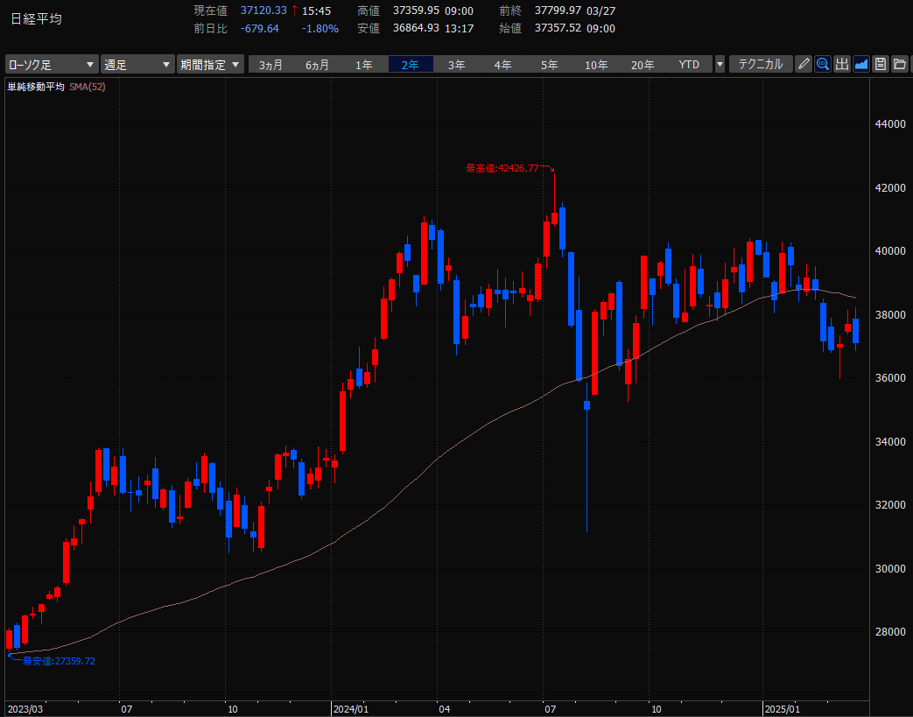Click the 前日比 -679.64 value
This screenshot has height=717, width=913.
click(260, 28)
